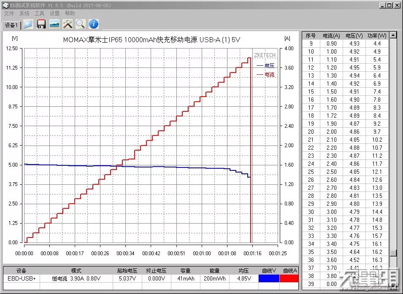Click the floppy disk save icon
Image resolution: width=403 pixels, height=294 pixels.
click(x=41, y=24)
